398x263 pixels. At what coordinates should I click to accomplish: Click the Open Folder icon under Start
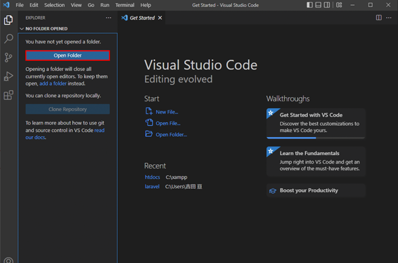[149, 134]
